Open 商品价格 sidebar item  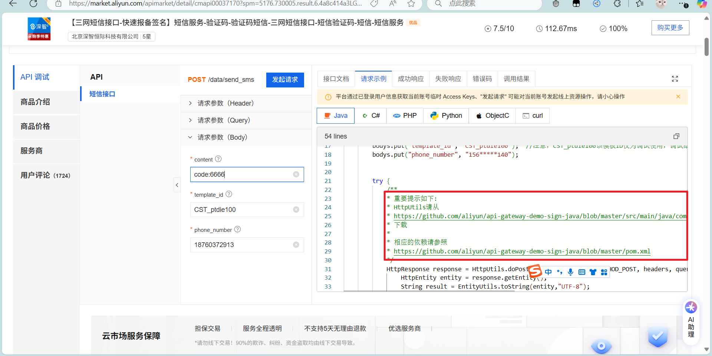[x=46, y=126]
